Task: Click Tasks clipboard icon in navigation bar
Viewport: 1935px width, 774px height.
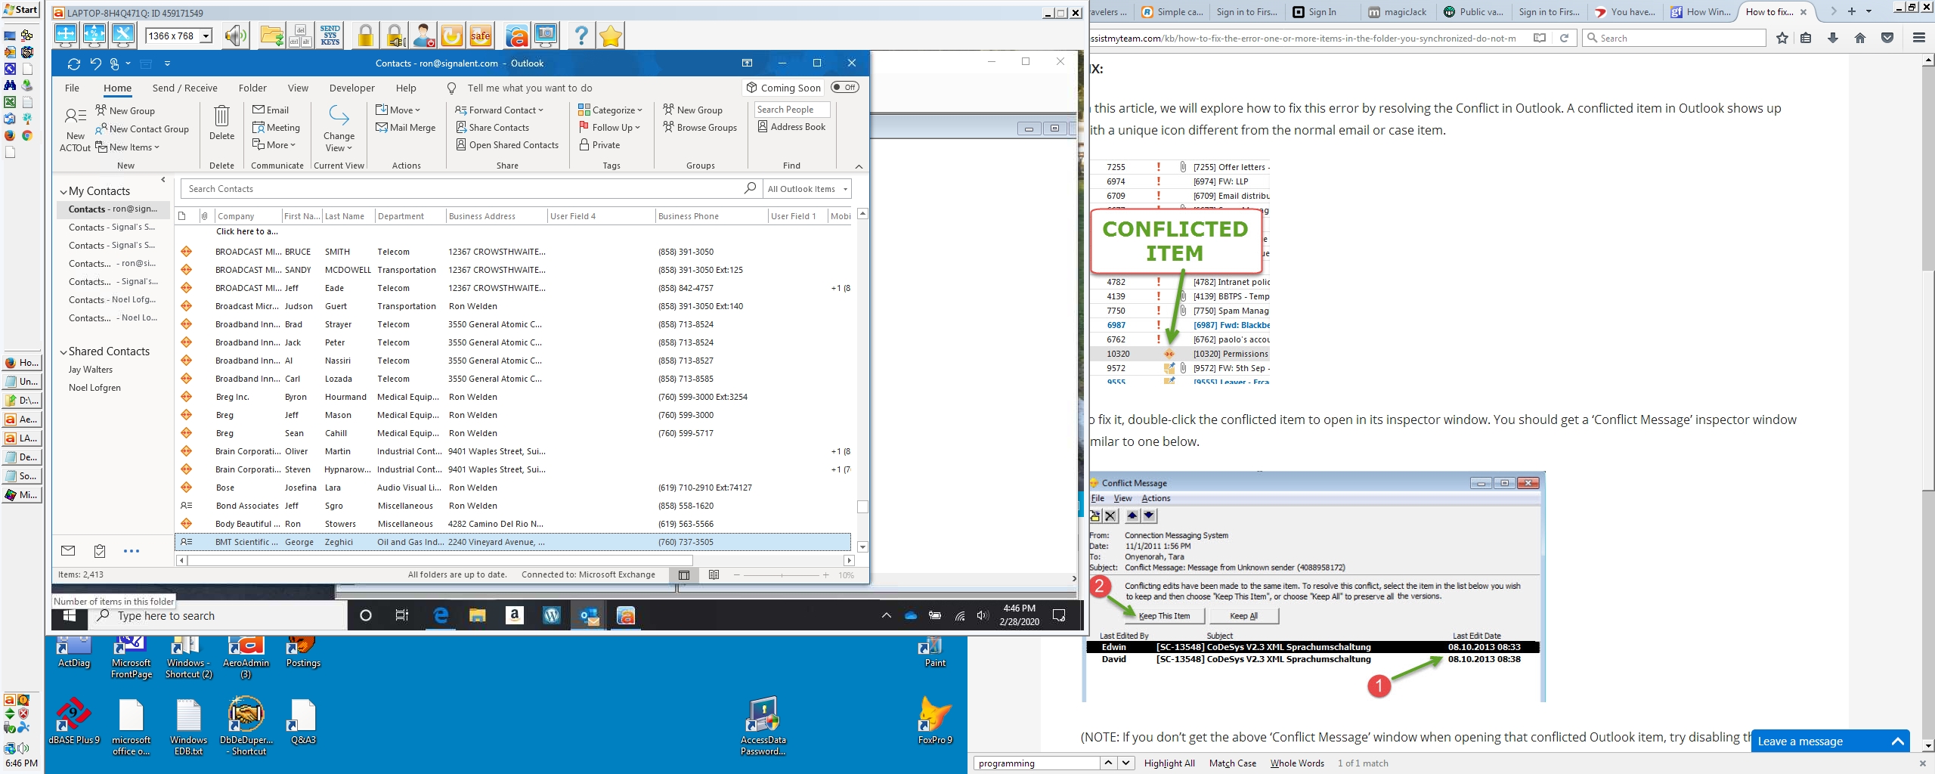Action: (100, 551)
